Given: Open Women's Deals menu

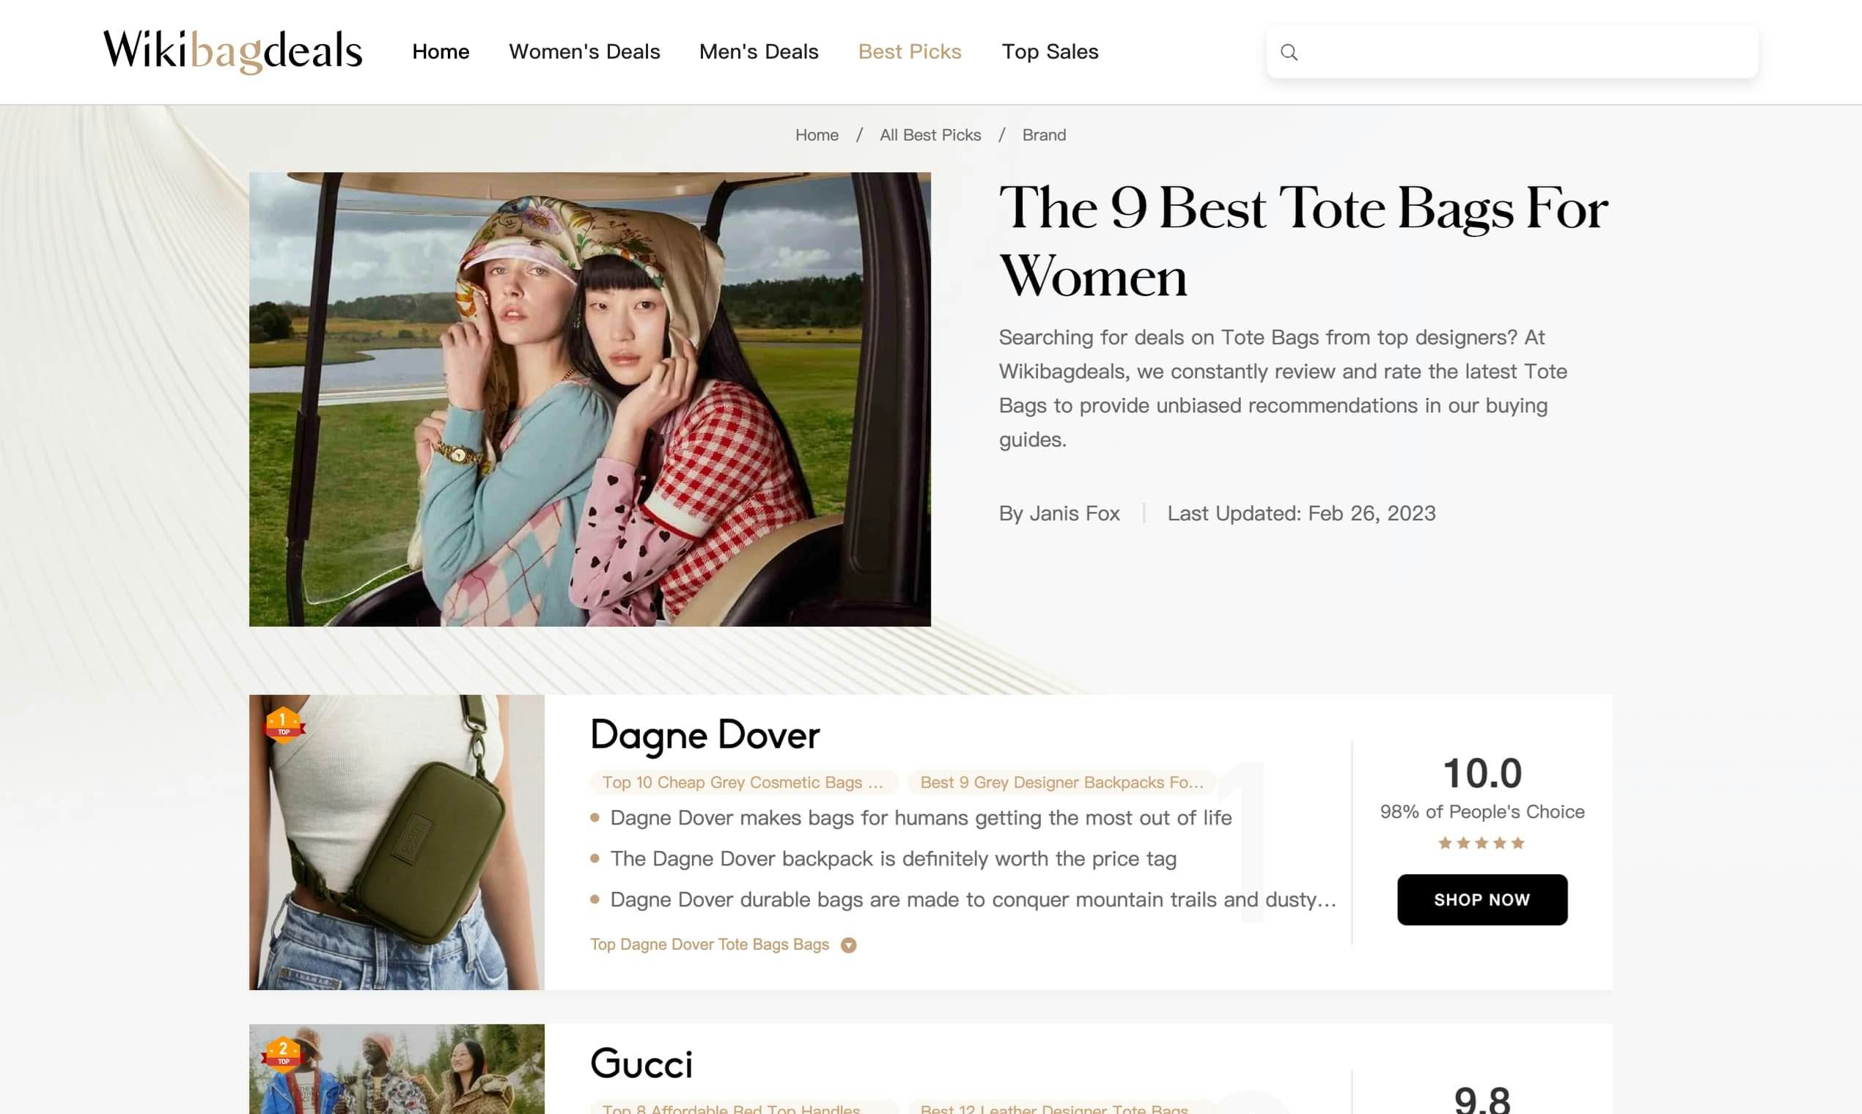Looking at the screenshot, I should tap(584, 51).
